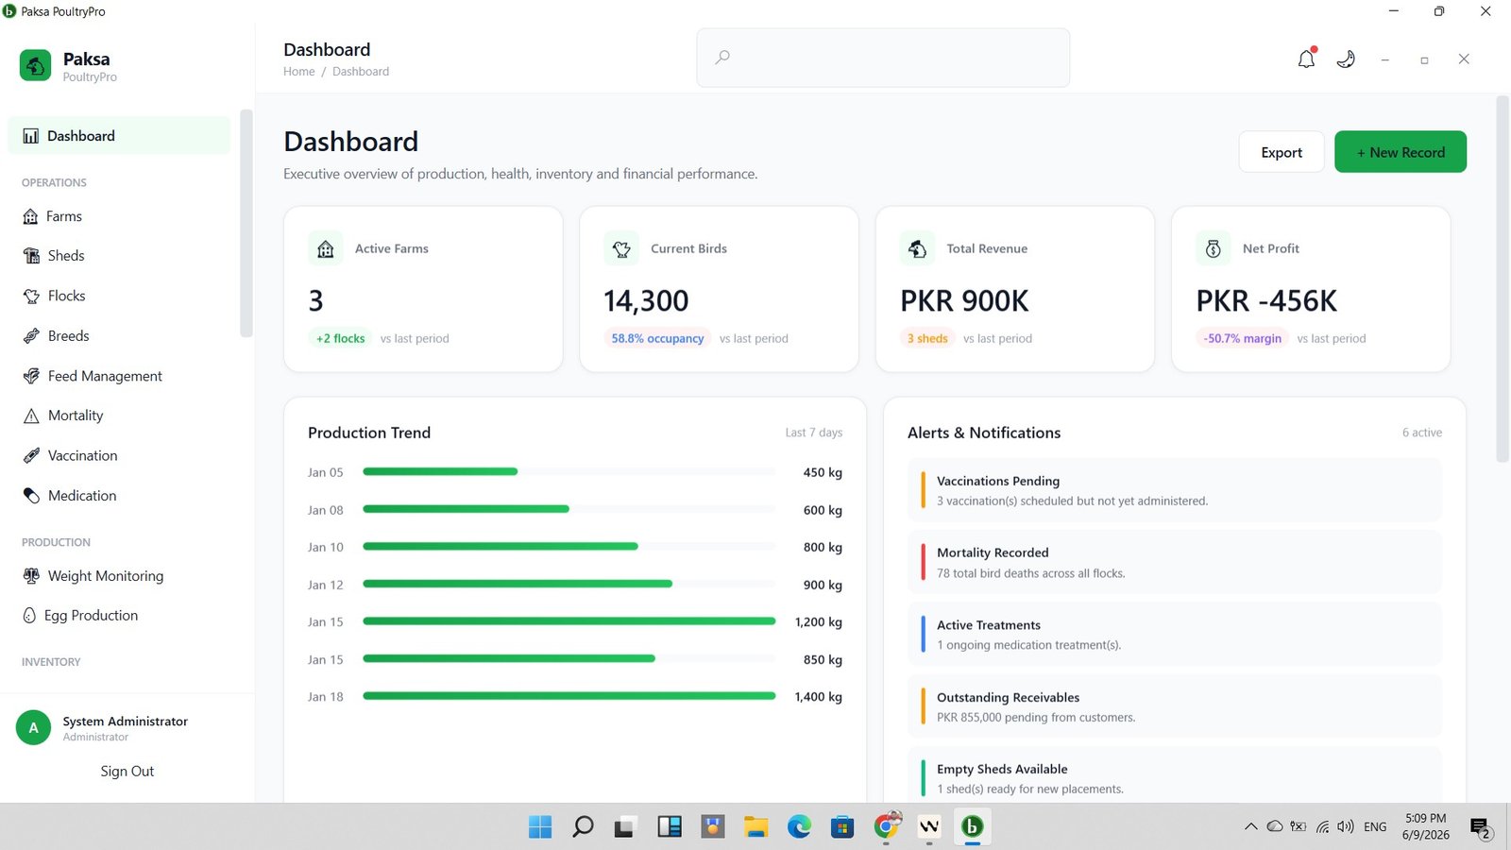Image resolution: width=1511 pixels, height=850 pixels.
Task: Select Weight Monitoring in sidebar
Action: (x=119, y=576)
